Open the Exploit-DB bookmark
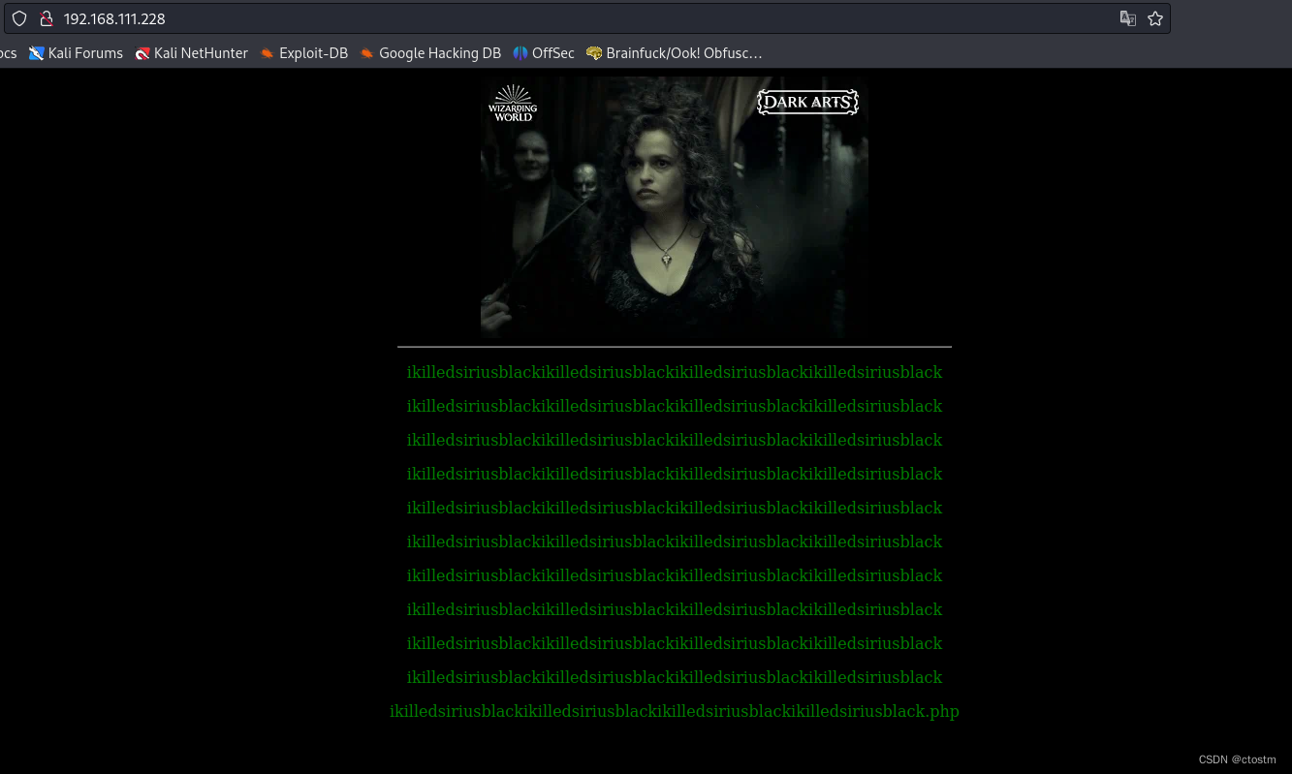This screenshot has width=1292, height=774. (x=303, y=53)
